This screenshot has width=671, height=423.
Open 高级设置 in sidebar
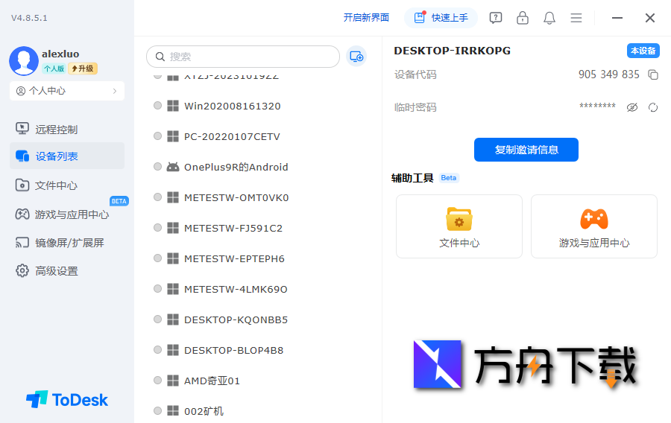[67, 271]
